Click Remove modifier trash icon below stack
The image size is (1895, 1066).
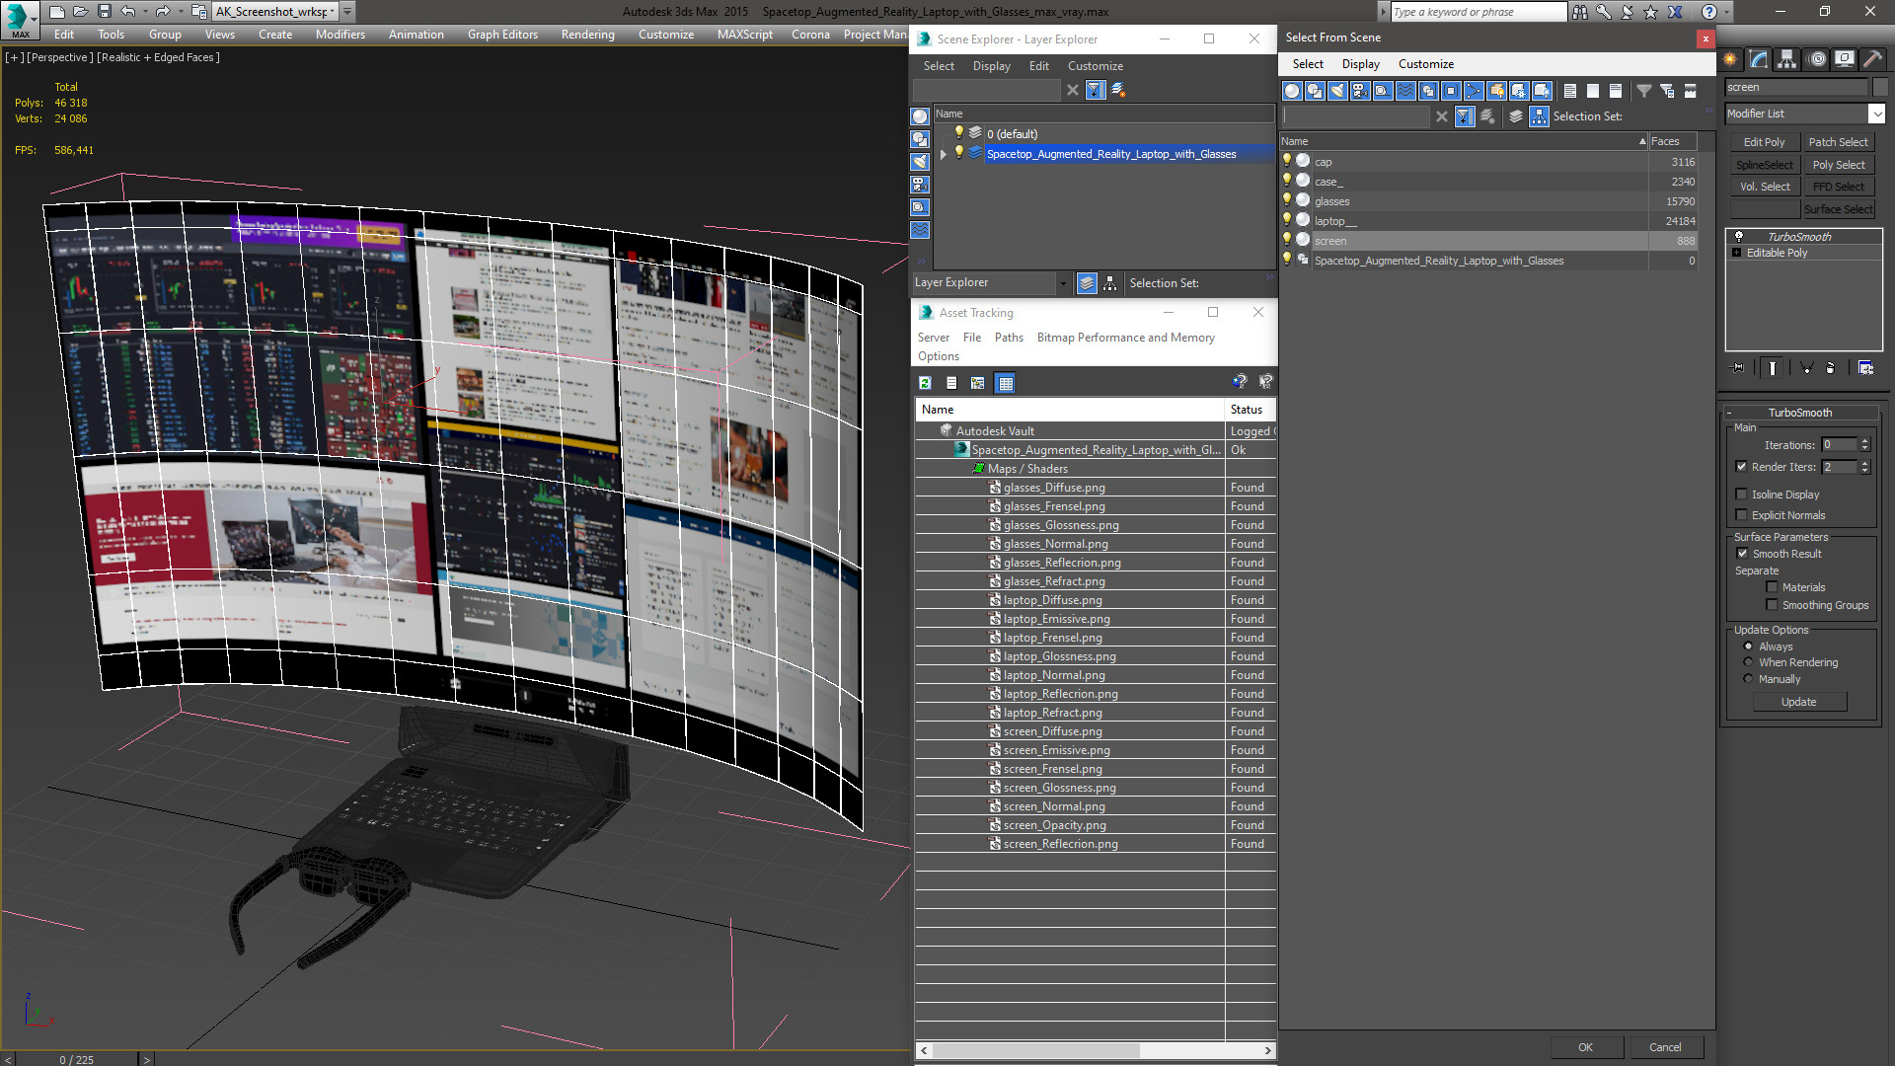(x=1831, y=368)
